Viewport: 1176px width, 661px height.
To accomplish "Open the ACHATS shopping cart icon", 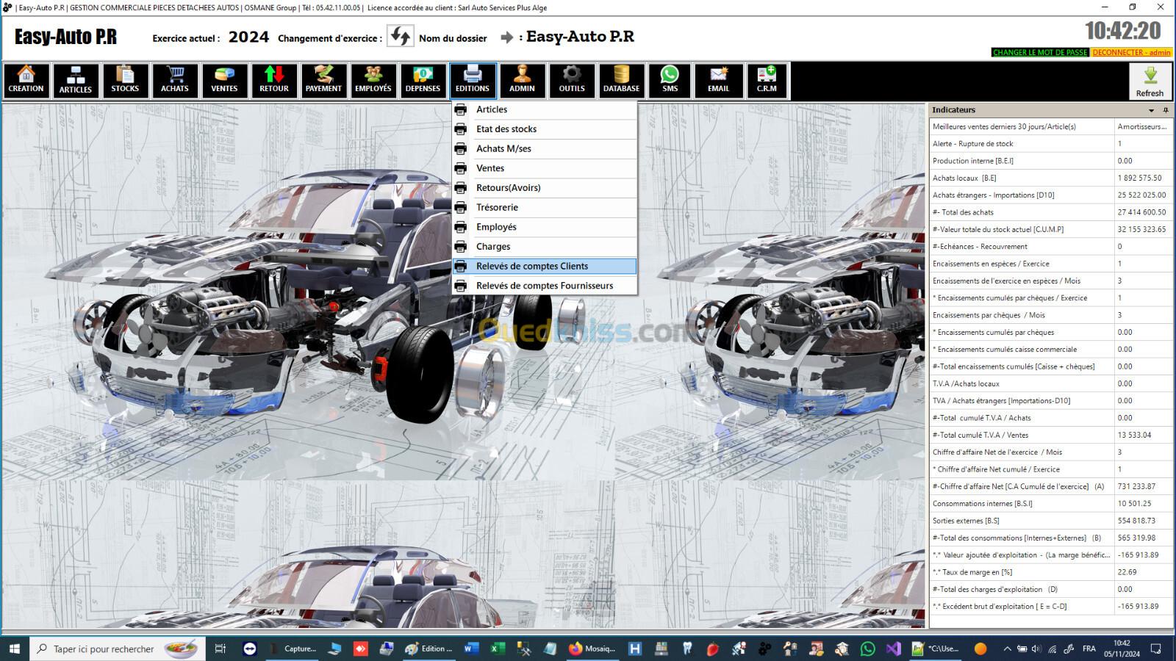I will [175, 80].
